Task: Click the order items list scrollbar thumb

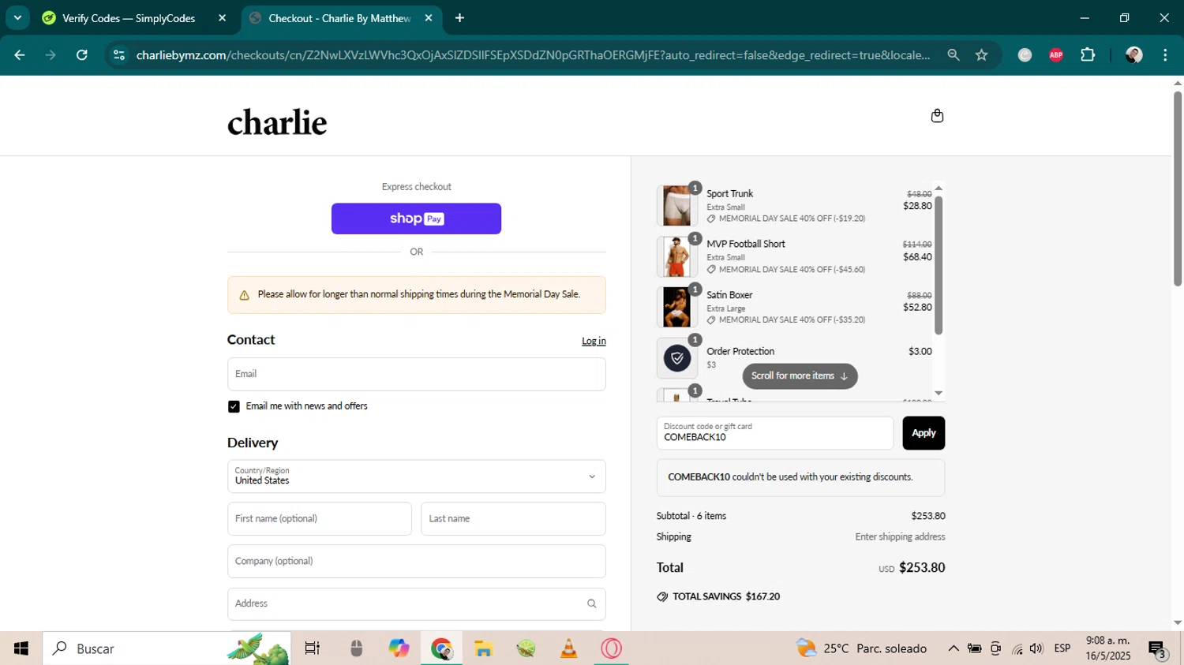Action: (939, 265)
